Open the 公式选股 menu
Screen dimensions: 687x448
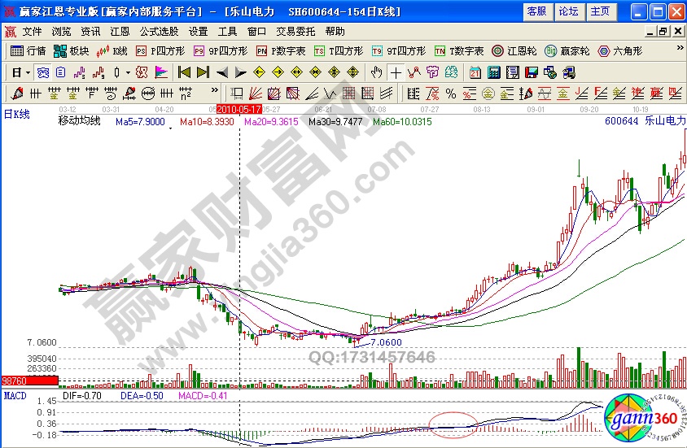(159, 32)
